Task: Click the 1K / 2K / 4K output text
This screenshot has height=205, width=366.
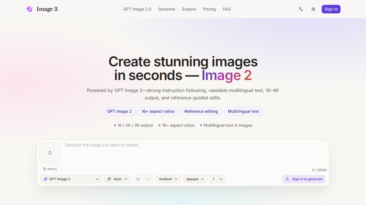Action: (x=135, y=125)
